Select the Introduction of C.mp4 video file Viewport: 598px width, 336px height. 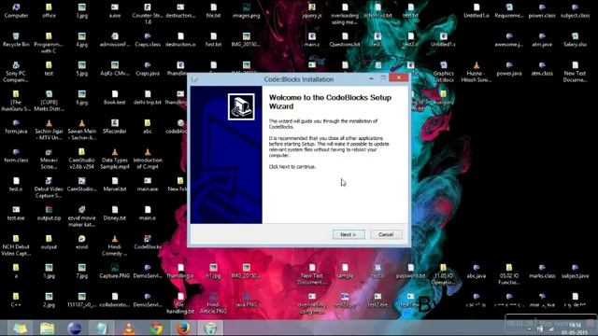coord(148,159)
